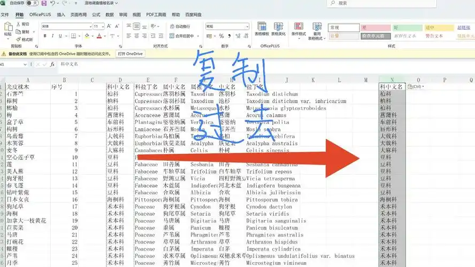475x267 pixels.
Task: Expand the file name dropdown in the title bar
Action: click(x=116, y=3)
